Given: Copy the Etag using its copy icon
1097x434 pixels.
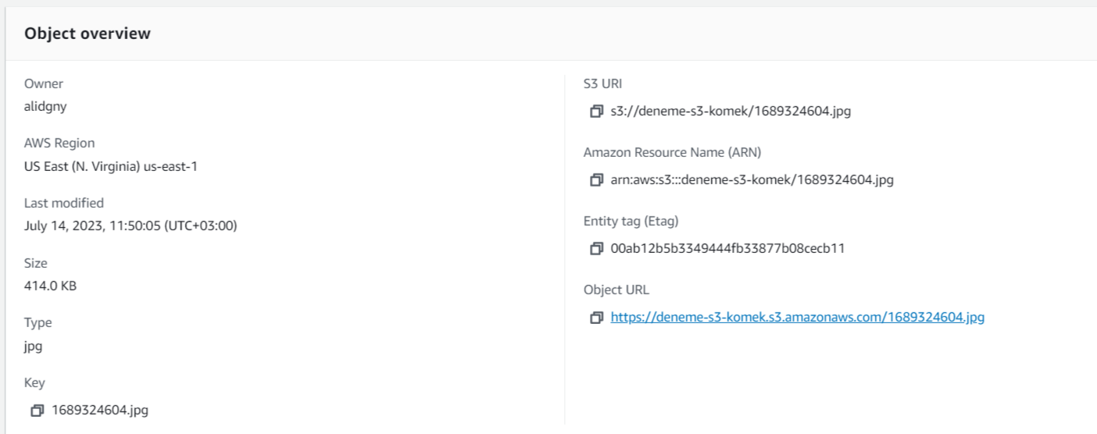Looking at the screenshot, I should click(x=597, y=249).
